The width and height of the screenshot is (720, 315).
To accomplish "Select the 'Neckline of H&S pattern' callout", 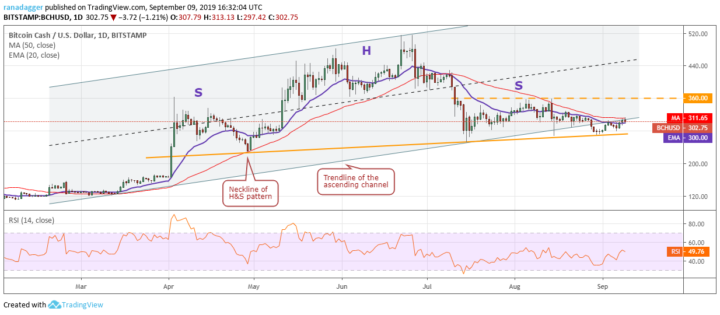I will tap(250, 194).
